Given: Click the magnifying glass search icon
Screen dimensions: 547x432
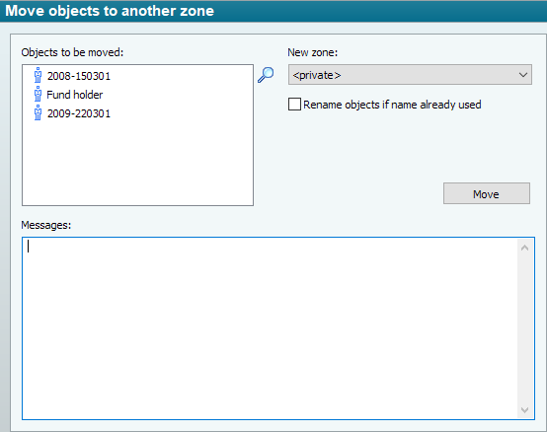Looking at the screenshot, I should point(266,75).
